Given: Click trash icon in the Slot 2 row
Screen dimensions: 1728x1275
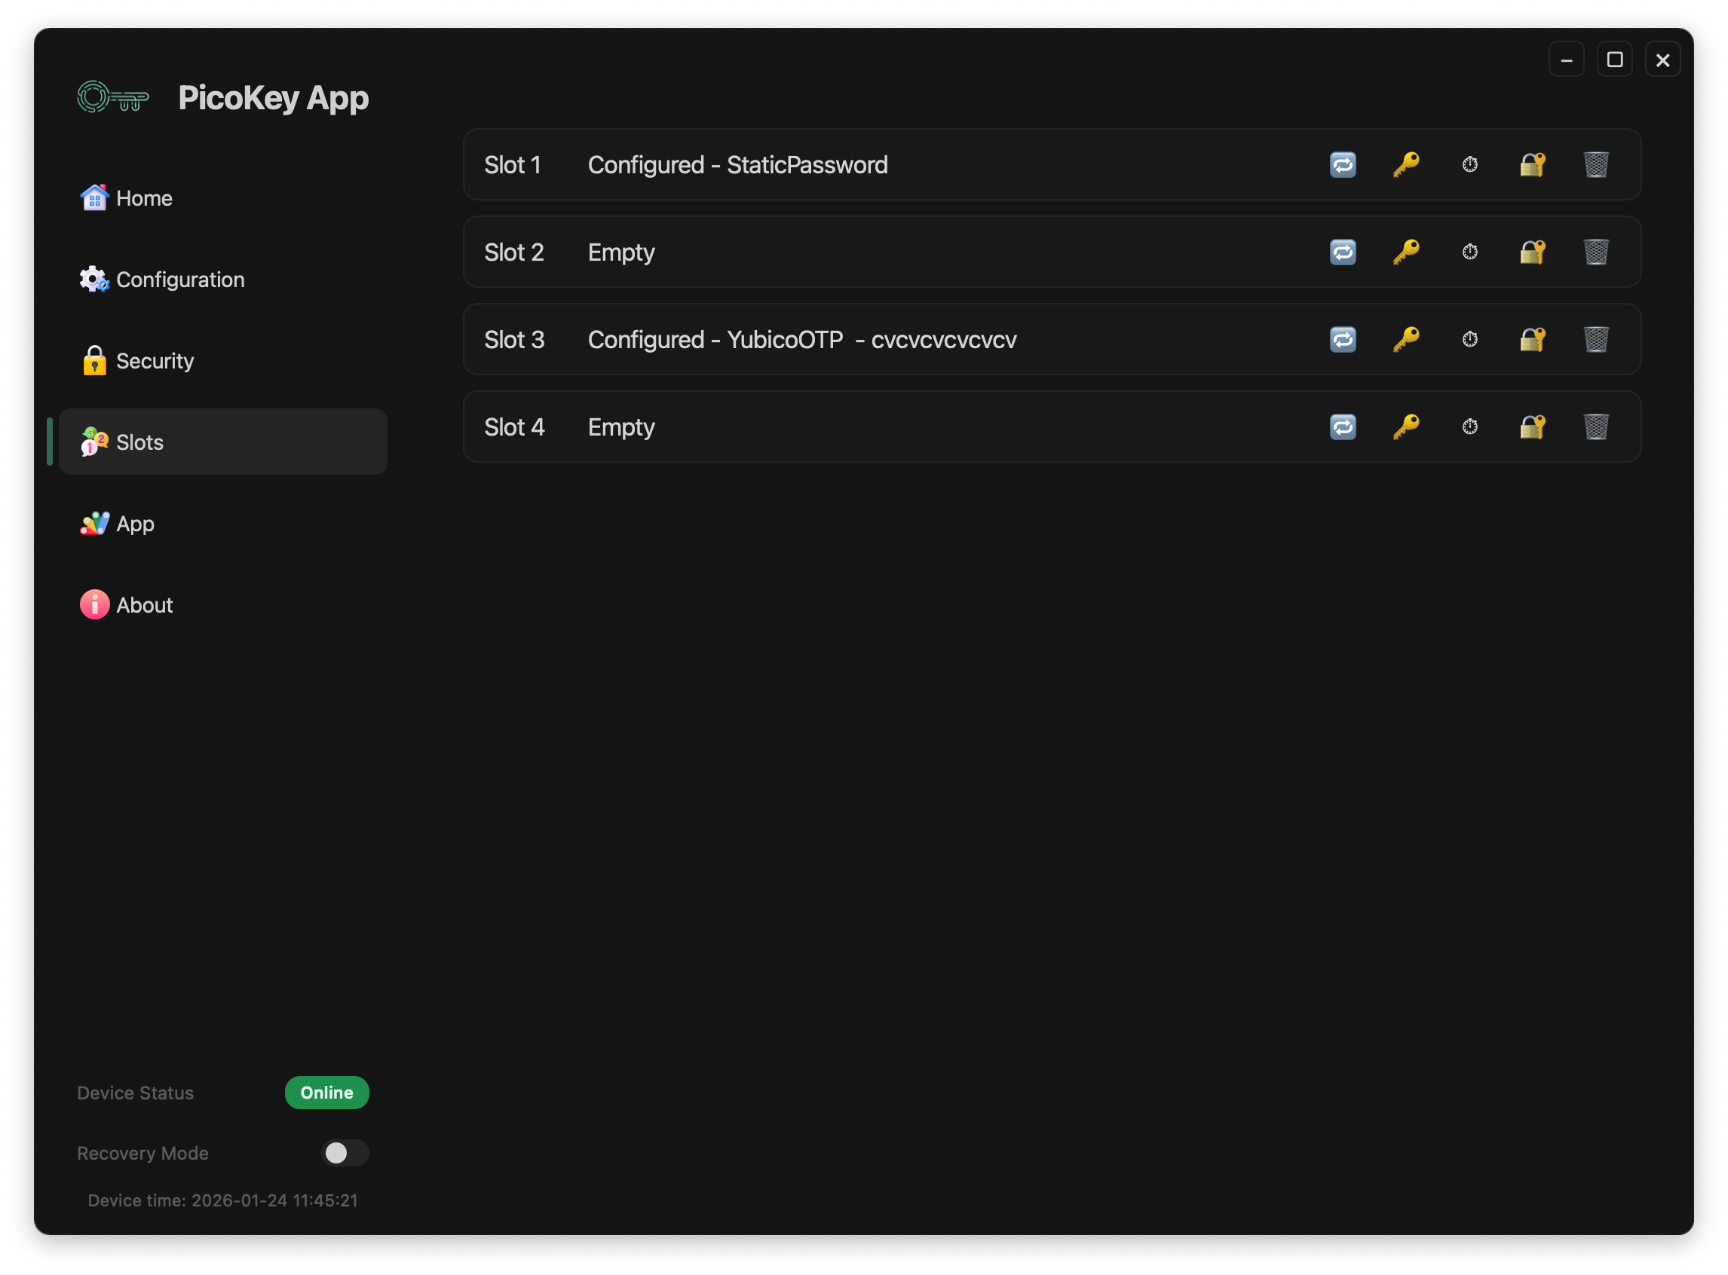Looking at the screenshot, I should point(1596,252).
